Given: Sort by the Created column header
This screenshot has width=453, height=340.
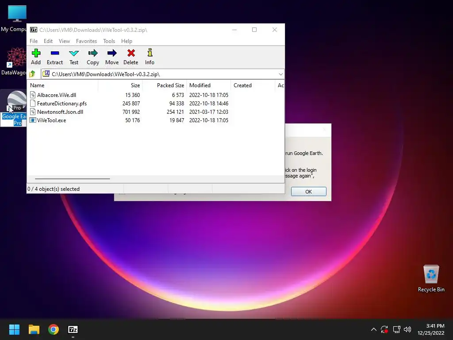Looking at the screenshot, I should coord(253,85).
